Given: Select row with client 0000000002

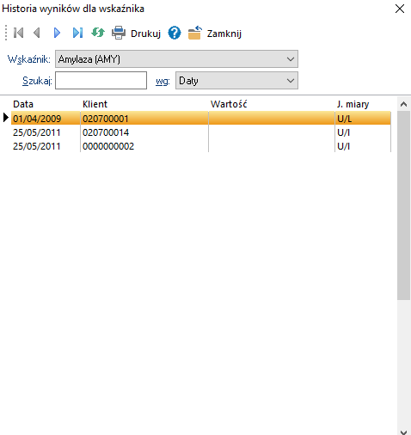Looking at the screenshot, I should (201, 146).
